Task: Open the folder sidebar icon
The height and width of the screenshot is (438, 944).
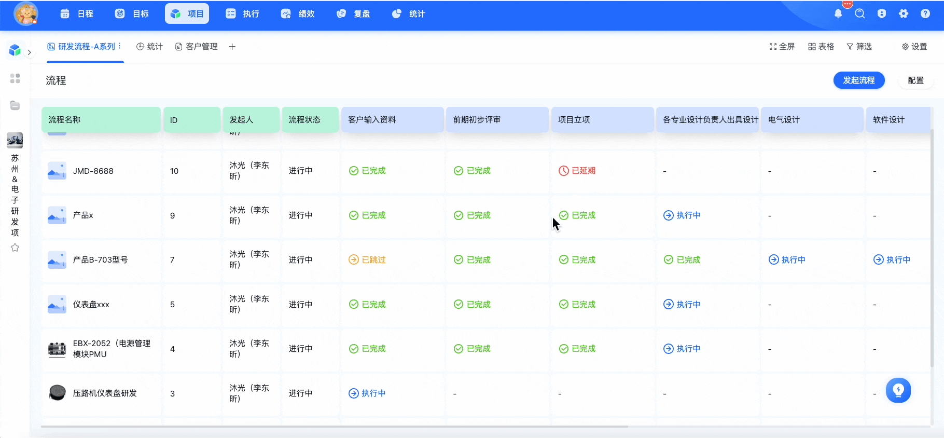Action: pos(15,105)
